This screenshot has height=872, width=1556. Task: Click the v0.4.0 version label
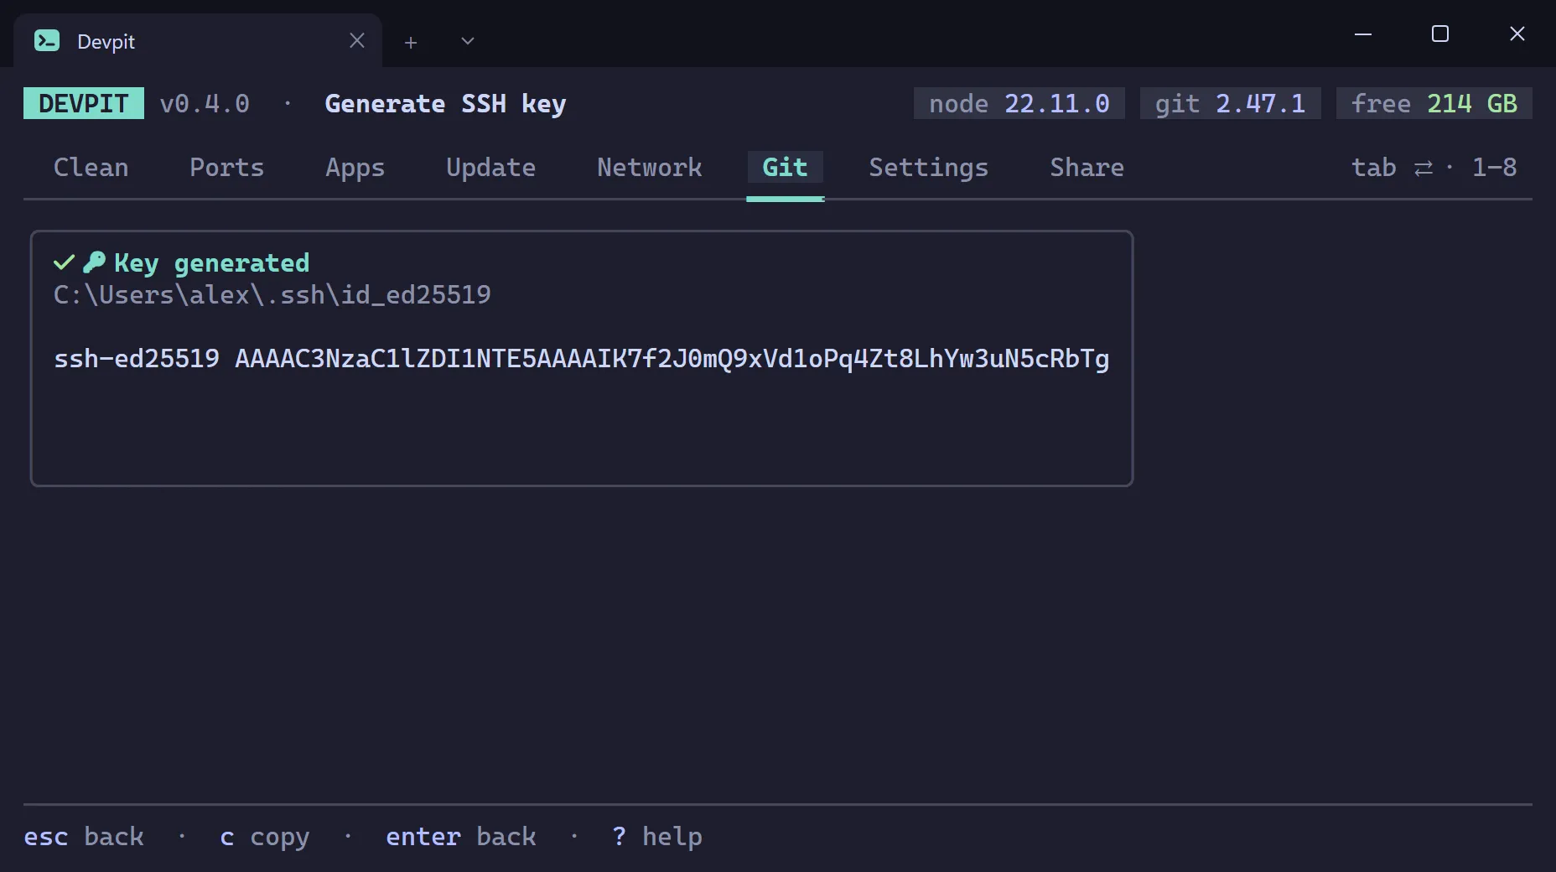[x=205, y=103]
